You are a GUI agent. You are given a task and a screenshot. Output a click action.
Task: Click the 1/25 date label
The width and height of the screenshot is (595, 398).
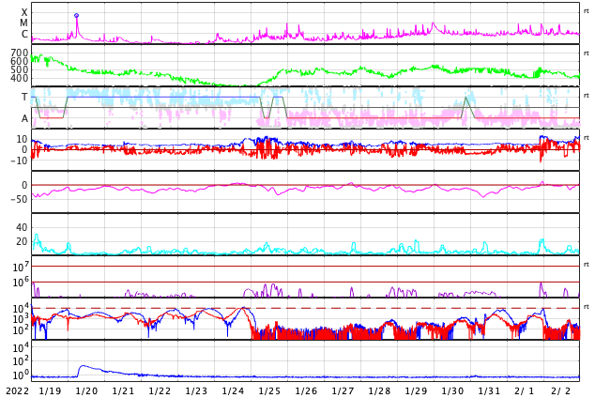click(269, 390)
